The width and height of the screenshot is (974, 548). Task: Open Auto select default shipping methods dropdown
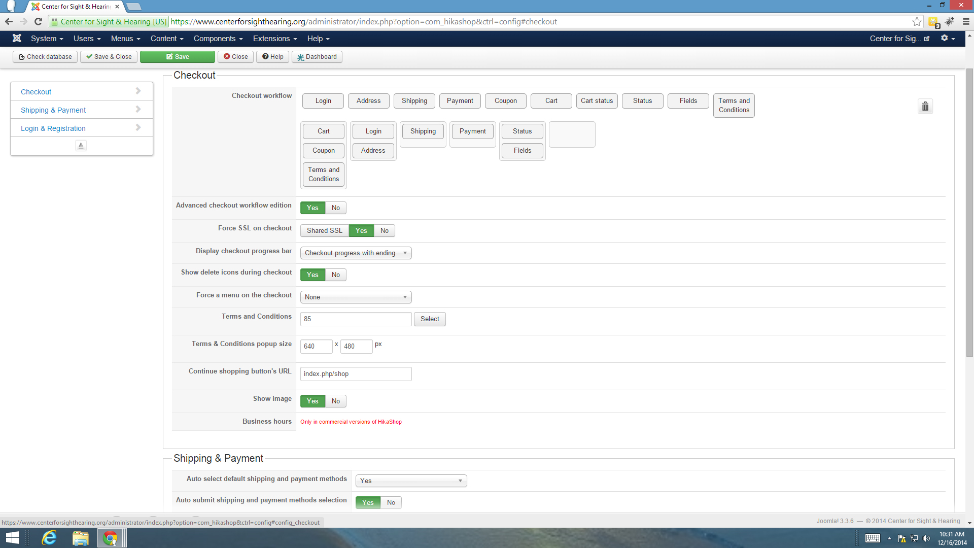411,481
